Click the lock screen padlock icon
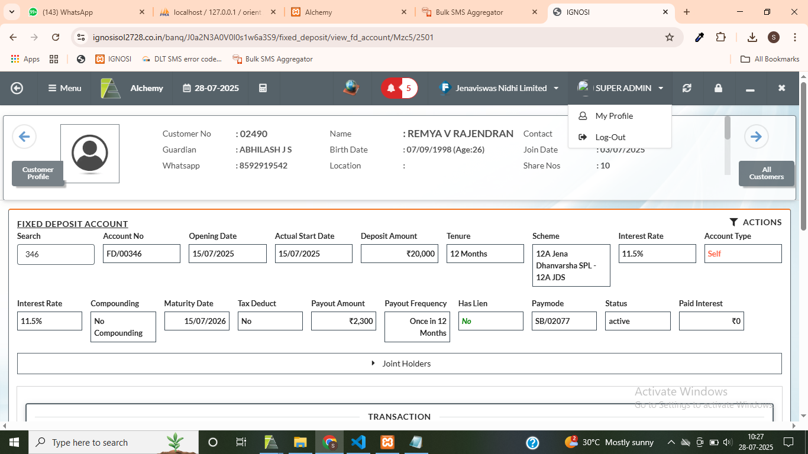The width and height of the screenshot is (808, 454). 718,88
